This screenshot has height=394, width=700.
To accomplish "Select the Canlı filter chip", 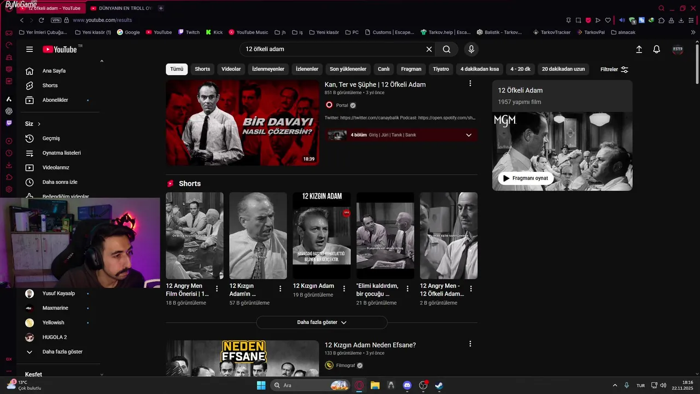I will 384,69.
